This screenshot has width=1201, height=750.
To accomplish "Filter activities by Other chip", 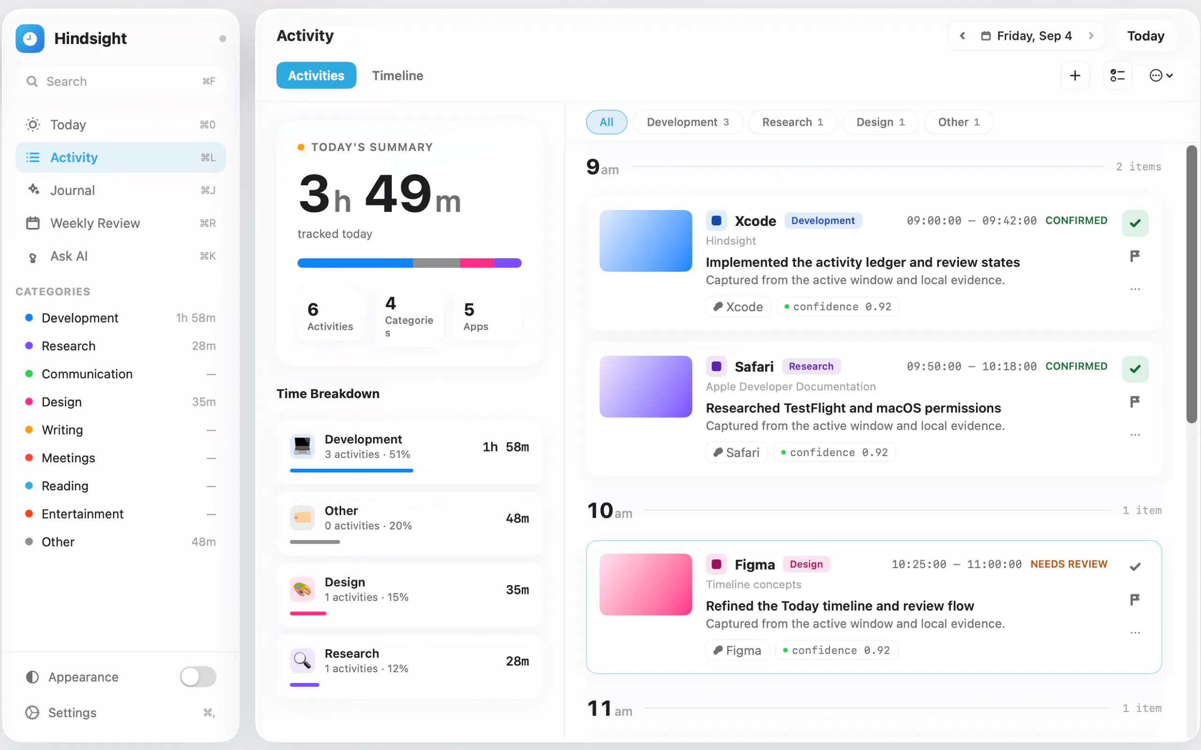I will click(958, 122).
